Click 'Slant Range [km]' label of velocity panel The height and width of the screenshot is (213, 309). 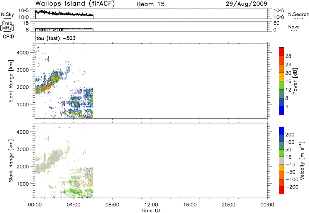tap(11, 161)
